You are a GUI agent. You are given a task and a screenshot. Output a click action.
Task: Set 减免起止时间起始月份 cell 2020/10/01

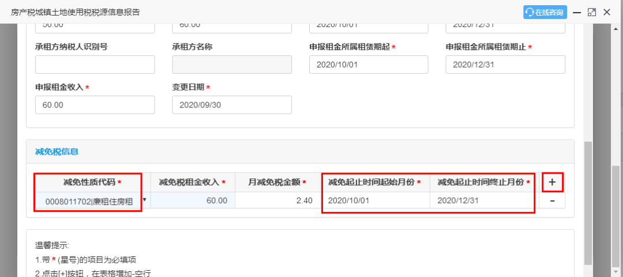(376, 200)
